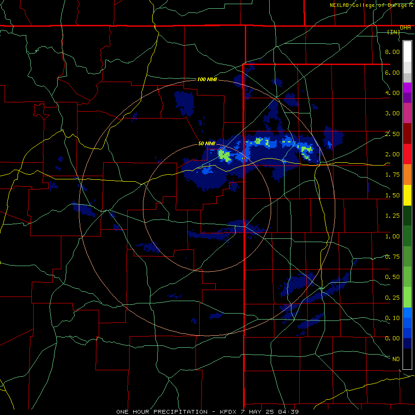Click the 6.00 legend value
This screenshot has width=415, height=415.
click(x=392, y=72)
